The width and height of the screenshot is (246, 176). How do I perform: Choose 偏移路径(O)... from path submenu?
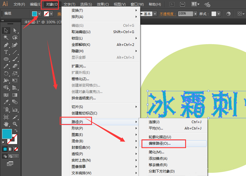pyautogui.click(x=173, y=143)
